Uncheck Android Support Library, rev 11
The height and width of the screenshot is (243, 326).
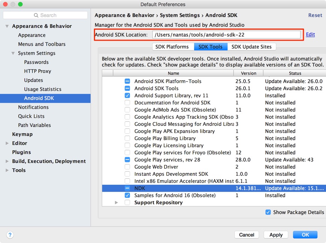tap(127, 95)
